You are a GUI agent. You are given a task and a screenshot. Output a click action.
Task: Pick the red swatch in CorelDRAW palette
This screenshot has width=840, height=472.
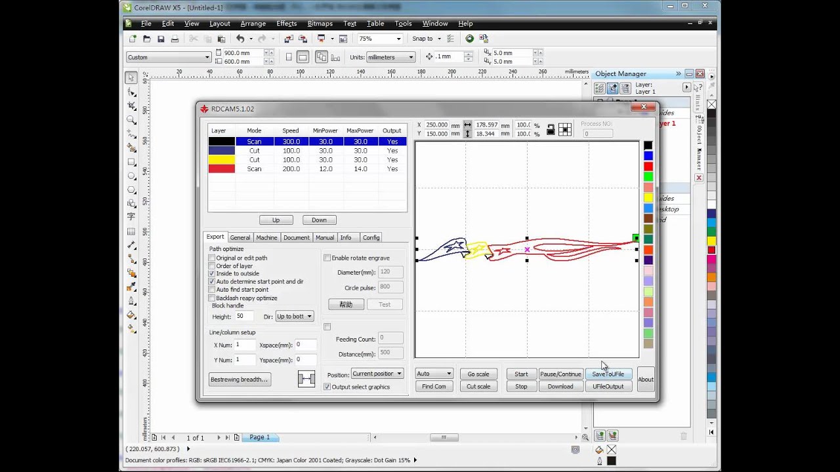711,250
